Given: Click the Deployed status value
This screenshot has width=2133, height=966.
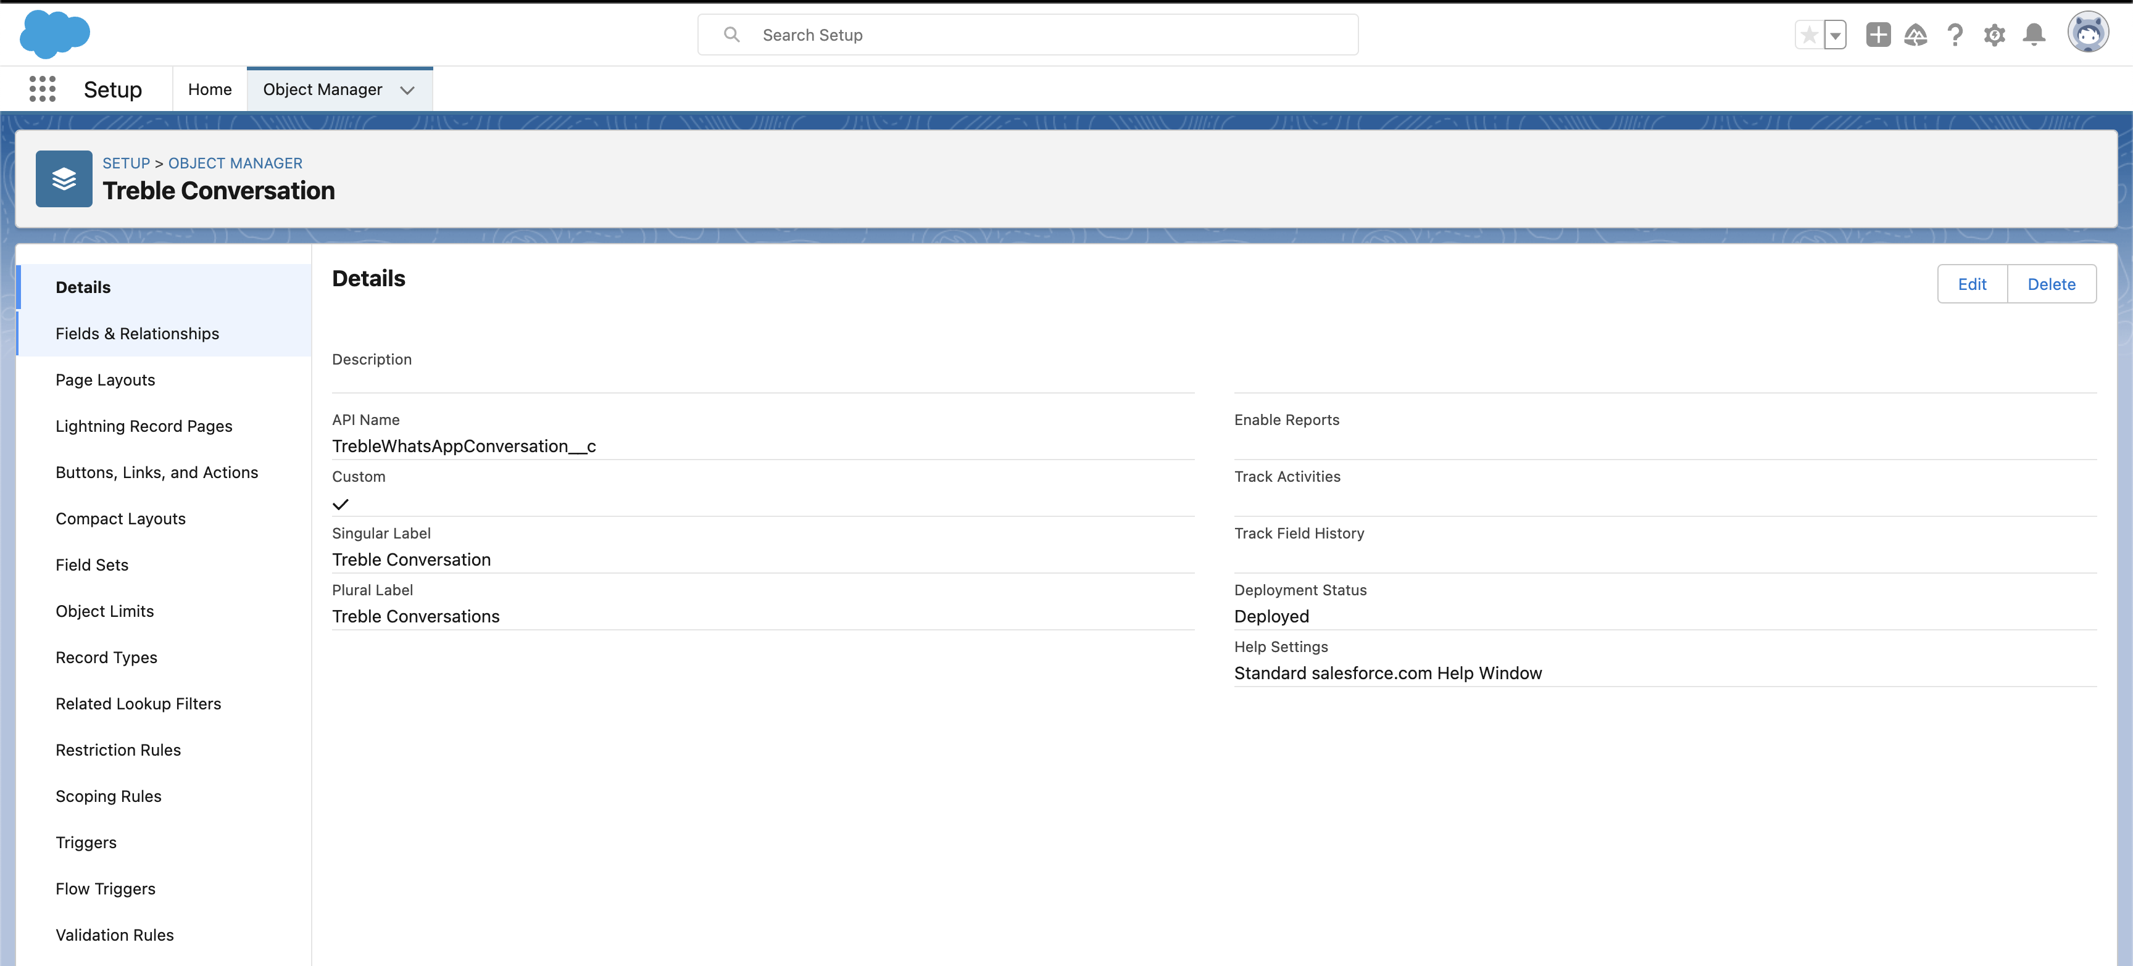Looking at the screenshot, I should 1271,617.
